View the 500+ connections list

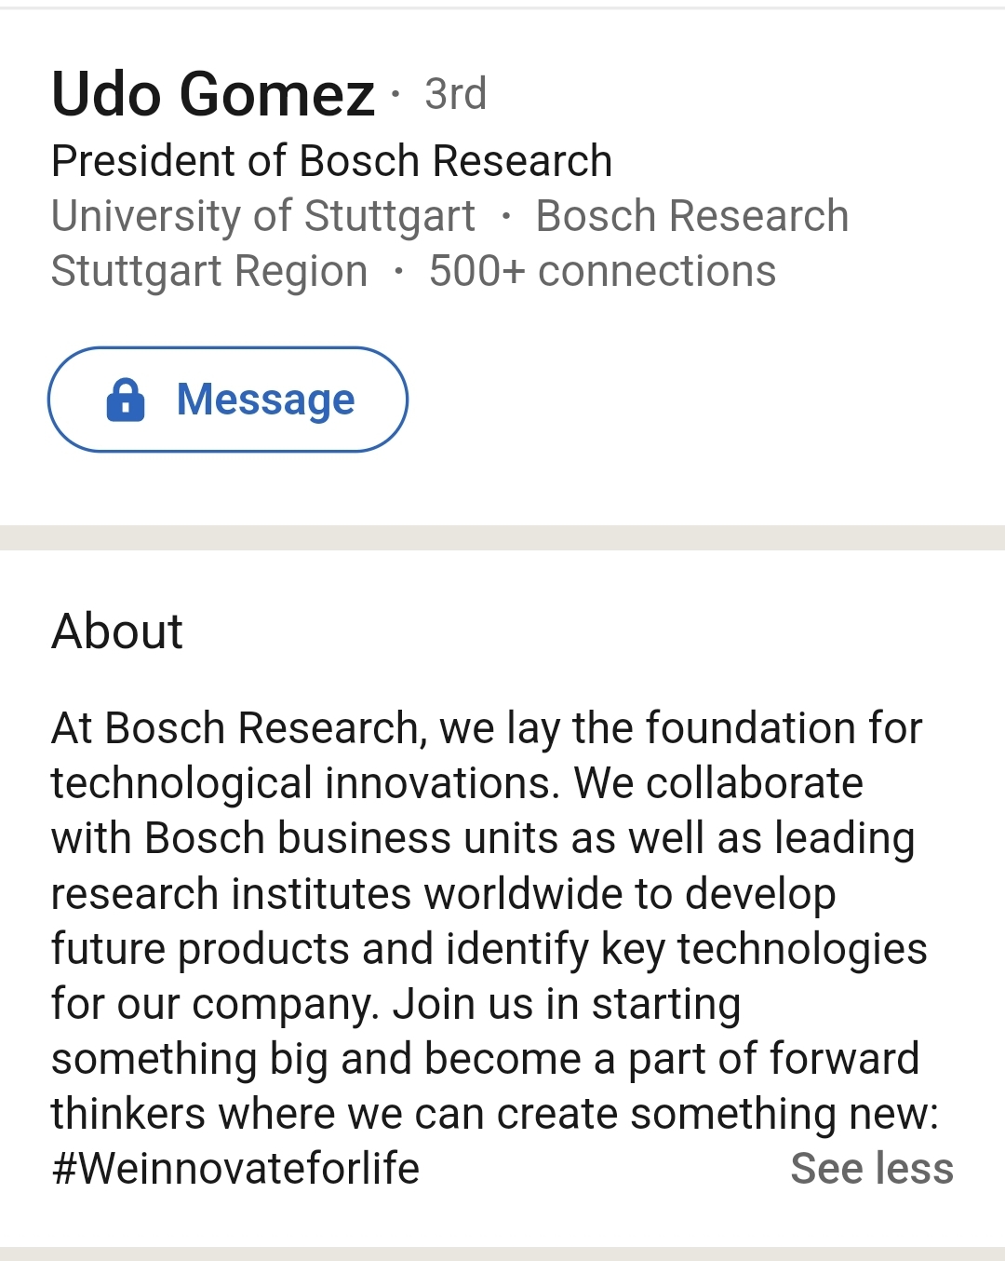pyautogui.click(x=601, y=271)
